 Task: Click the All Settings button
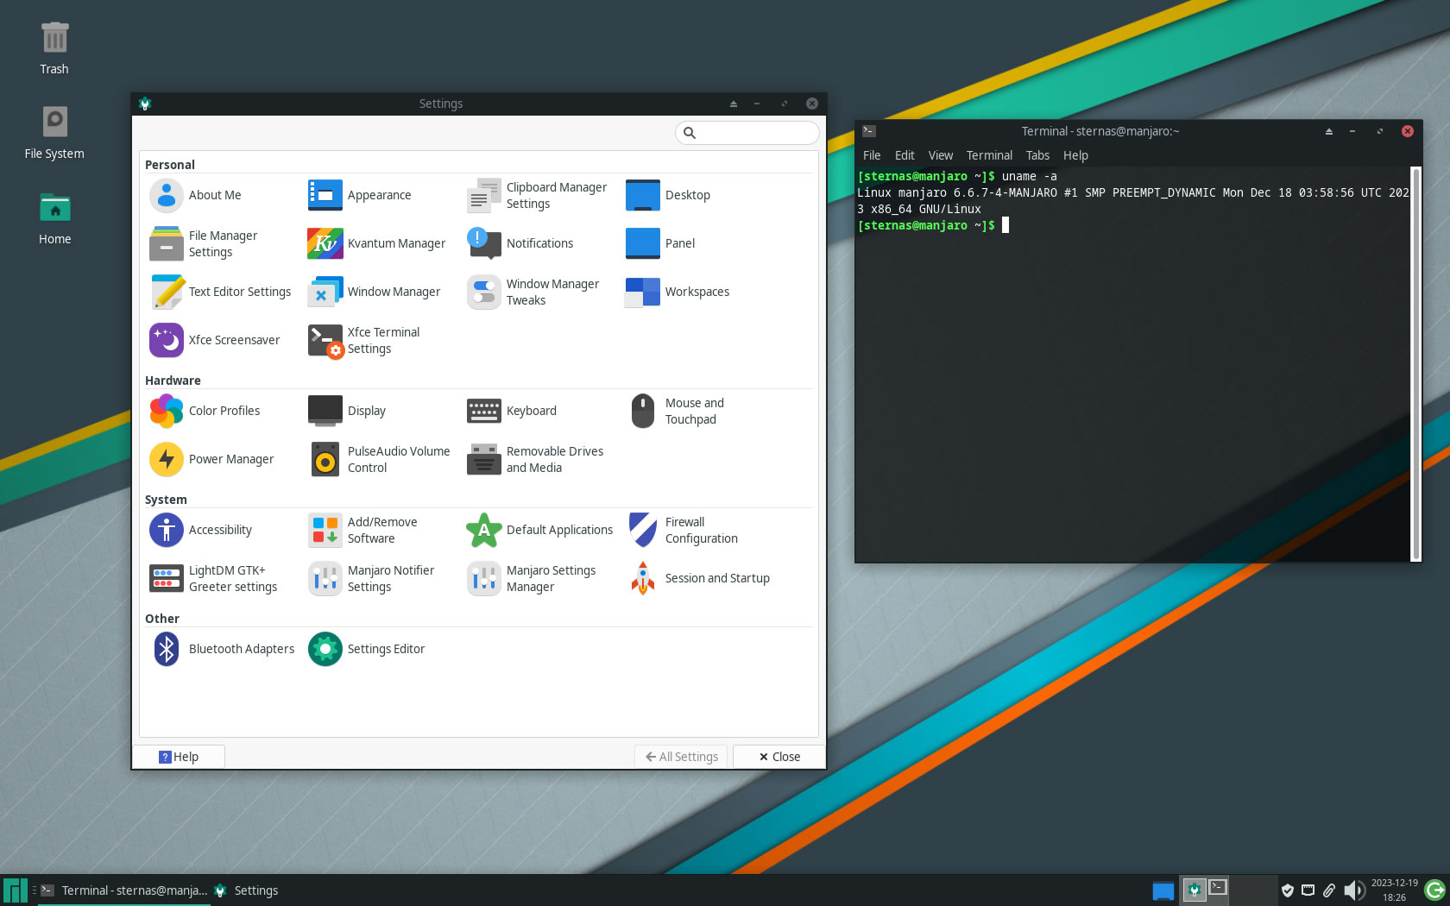(681, 757)
